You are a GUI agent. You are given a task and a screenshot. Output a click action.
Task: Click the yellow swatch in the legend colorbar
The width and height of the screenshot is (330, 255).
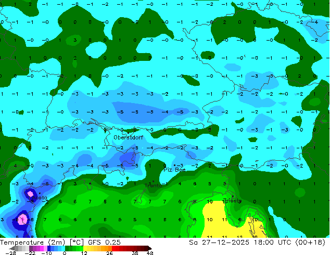point(85,248)
